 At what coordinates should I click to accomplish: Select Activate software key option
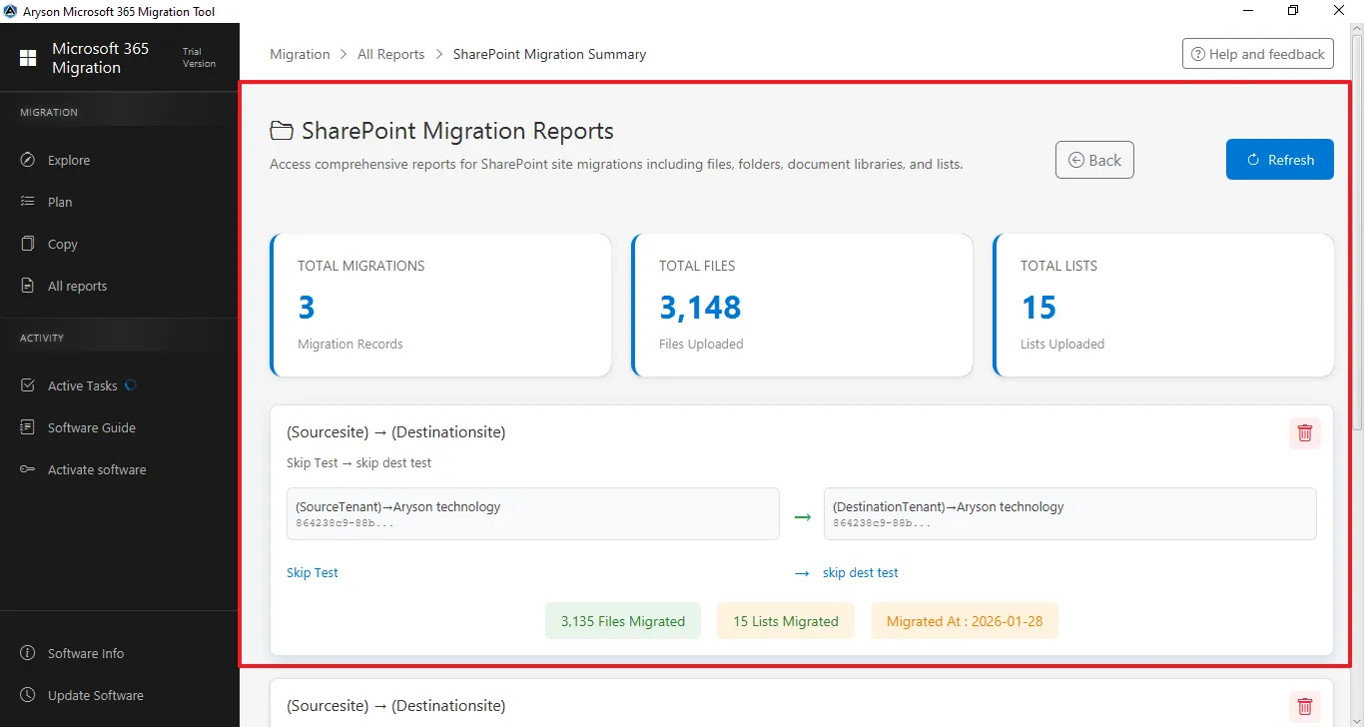pos(96,469)
